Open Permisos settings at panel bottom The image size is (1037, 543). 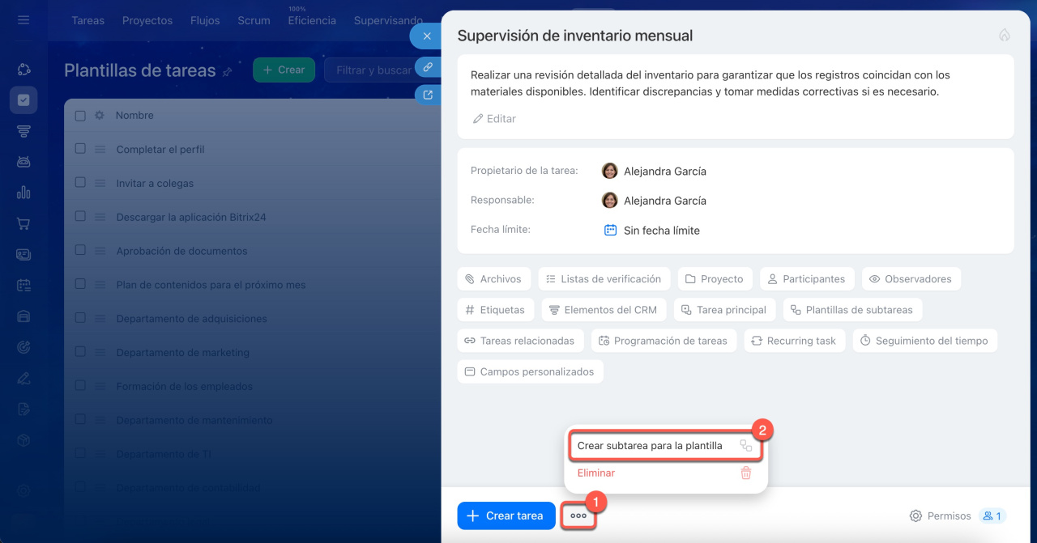point(940,515)
